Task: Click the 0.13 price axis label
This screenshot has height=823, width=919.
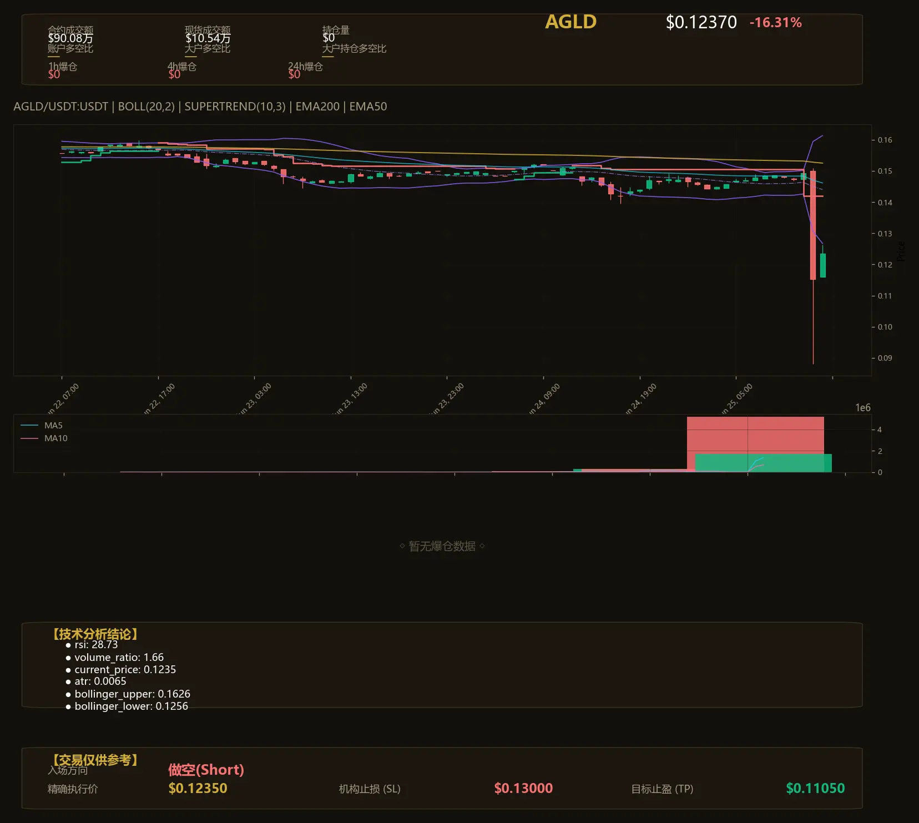Action: coord(885,234)
